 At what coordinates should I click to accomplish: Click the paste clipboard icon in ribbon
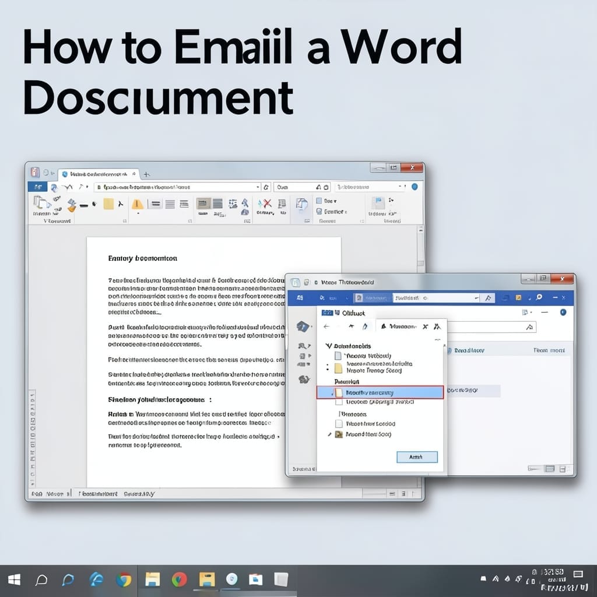(x=41, y=203)
